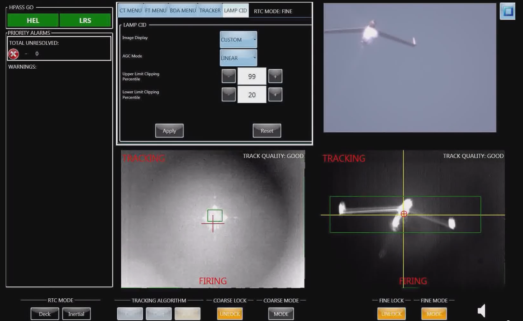523x321 pixels.
Task: Open the Image Display CUSTOM dropdown
Action: pos(238,40)
